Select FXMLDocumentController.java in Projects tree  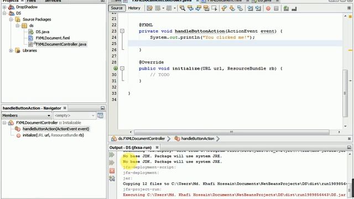61,44
